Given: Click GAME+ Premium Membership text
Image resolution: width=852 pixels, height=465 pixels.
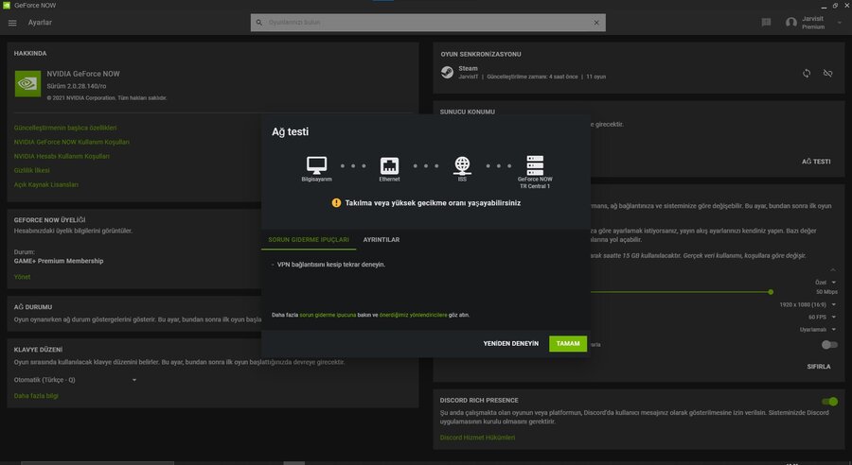Looking at the screenshot, I should coord(59,261).
